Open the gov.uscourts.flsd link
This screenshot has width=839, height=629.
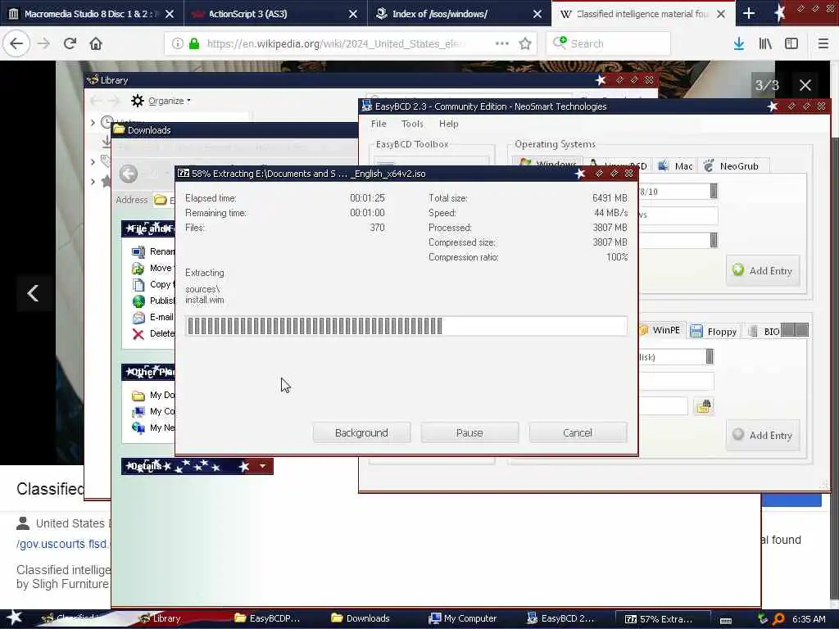(61, 544)
